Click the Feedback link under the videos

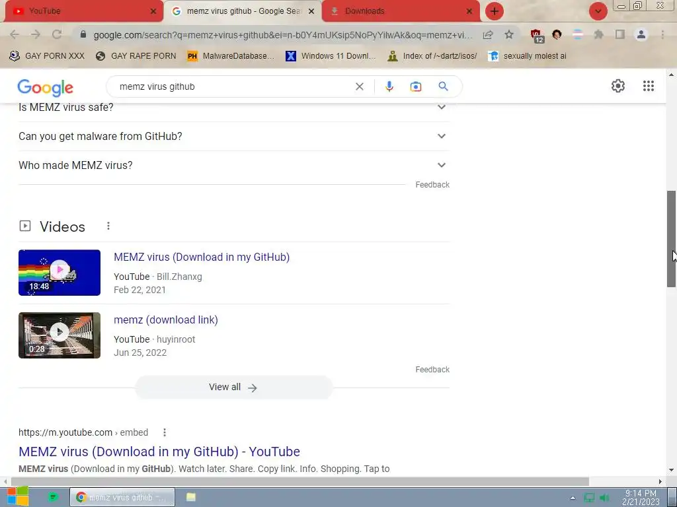(x=432, y=370)
